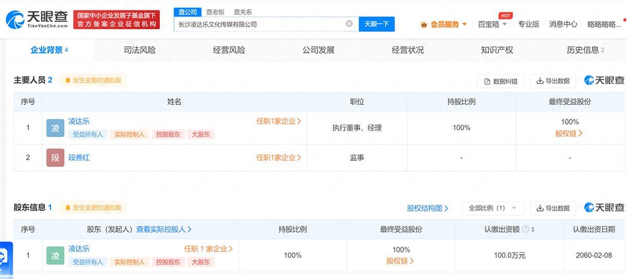Switch to the 经营风险 tab
Screen dimensions: 627x279
pos(229,50)
